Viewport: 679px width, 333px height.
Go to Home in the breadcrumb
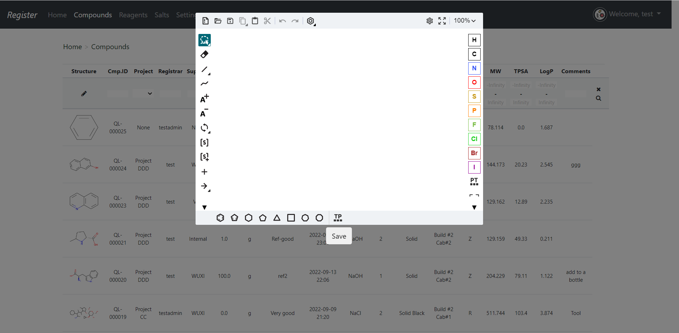(72, 47)
